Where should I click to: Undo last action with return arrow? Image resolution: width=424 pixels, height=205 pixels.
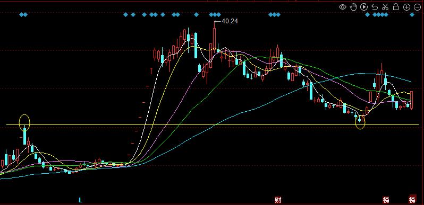(x=375, y=7)
